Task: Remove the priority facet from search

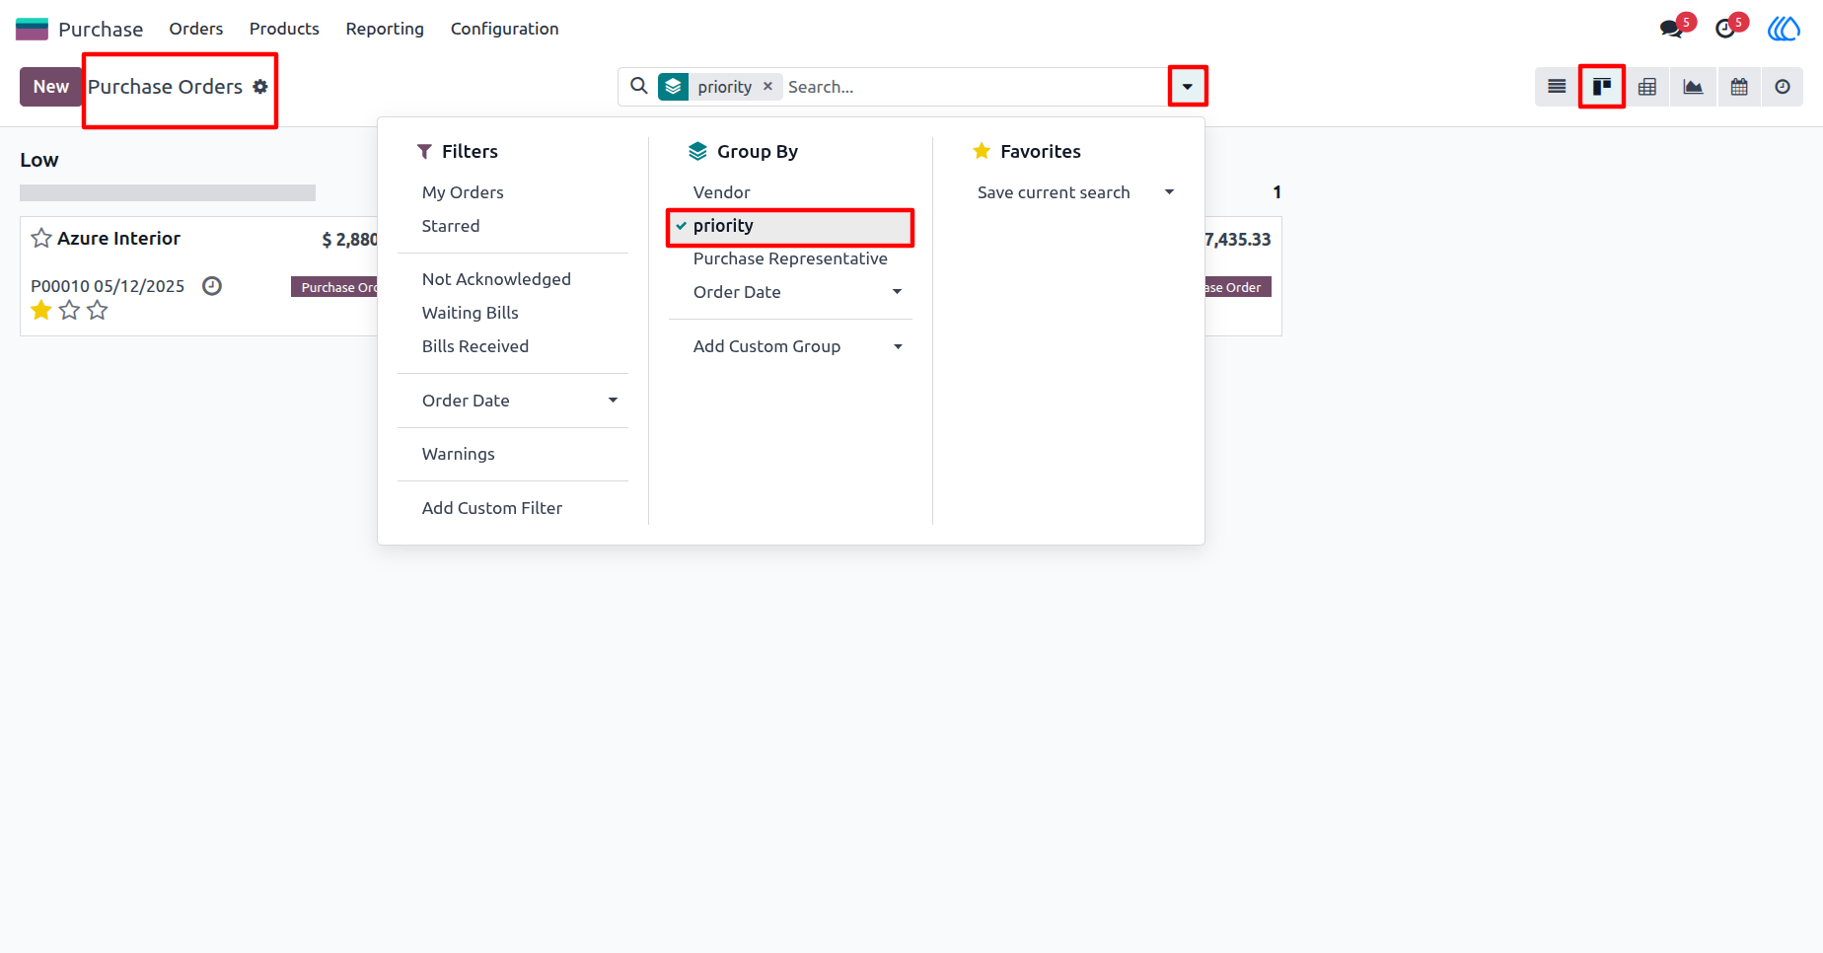Action: point(767,86)
